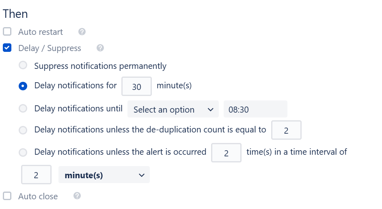The height and width of the screenshot is (209, 382).
Task: Expand the minute(s) time unit dropdown
Action: point(104,175)
